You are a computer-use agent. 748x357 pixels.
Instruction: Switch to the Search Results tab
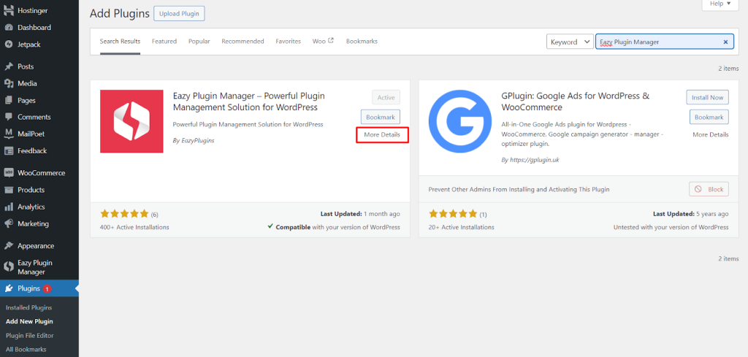point(121,42)
